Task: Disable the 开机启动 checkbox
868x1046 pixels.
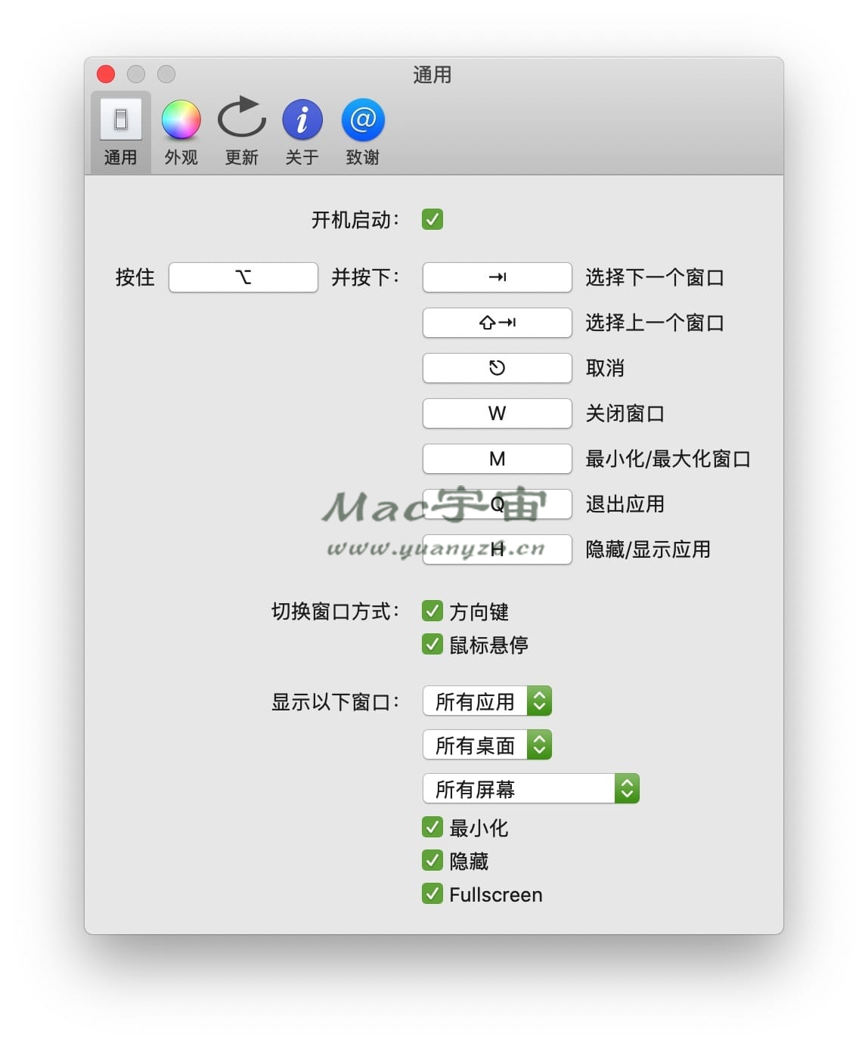Action: pyautogui.click(x=432, y=220)
